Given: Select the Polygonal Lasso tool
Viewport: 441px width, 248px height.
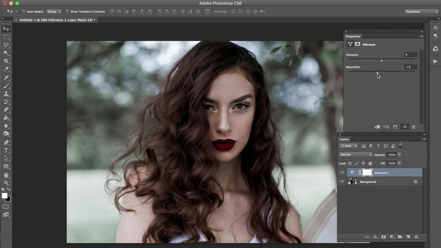Looking at the screenshot, I should [6, 45].
